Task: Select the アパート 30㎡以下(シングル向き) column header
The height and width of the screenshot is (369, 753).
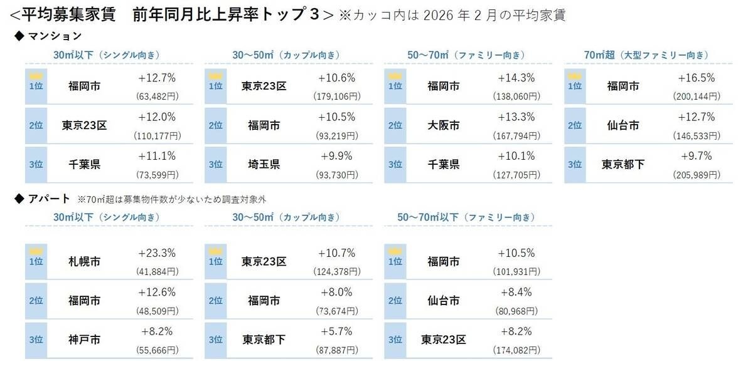Action: click(x=107, y=217)
